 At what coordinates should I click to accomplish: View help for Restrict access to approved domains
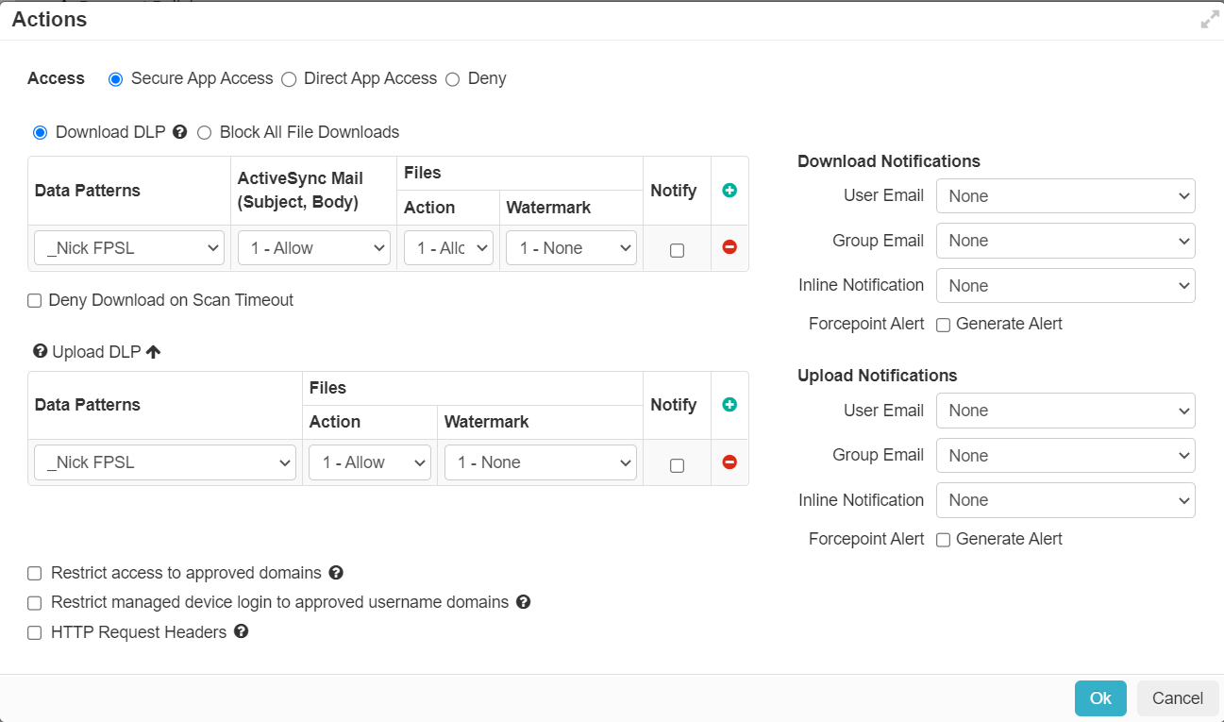pos(336,573)
